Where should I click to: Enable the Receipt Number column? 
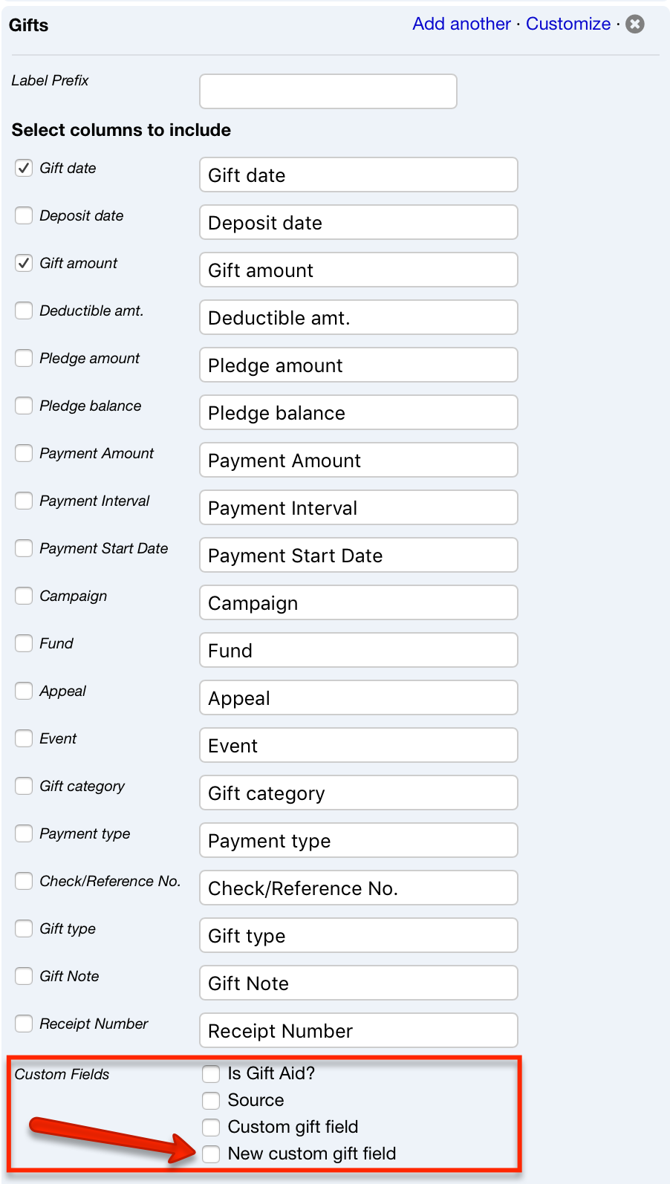[23, 1024]
